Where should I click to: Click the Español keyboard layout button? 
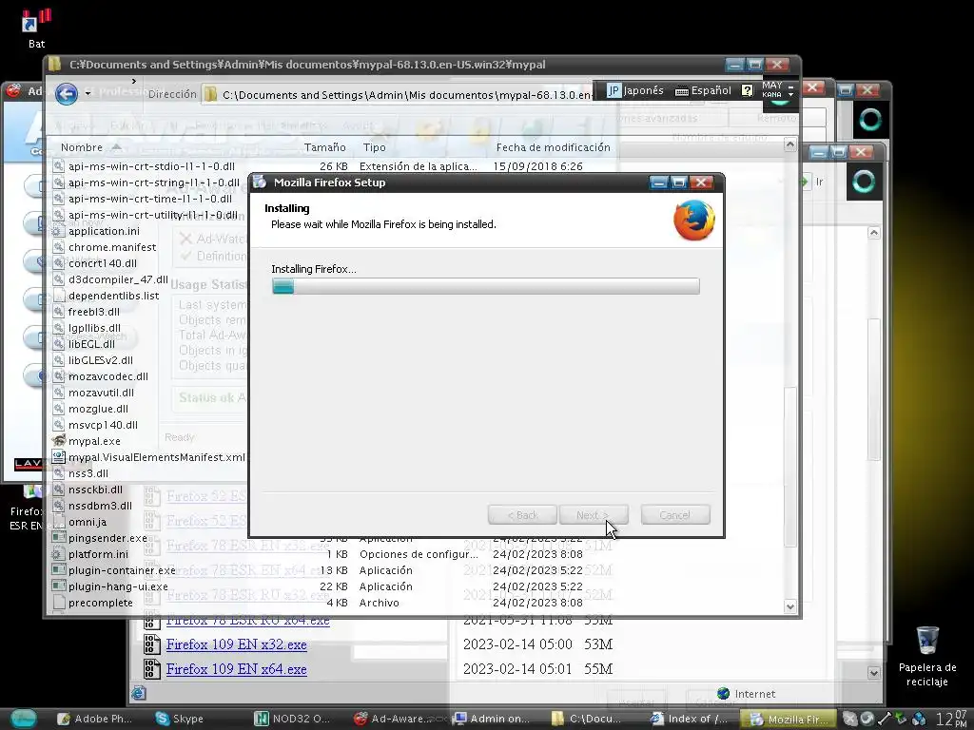[x=703, y=90]
